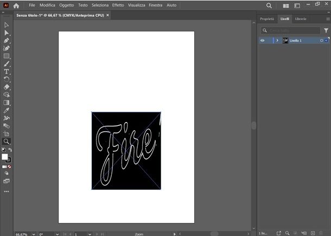The image size is (331, 236).
Task: Select the Pen tool
Action: point(7,41)
